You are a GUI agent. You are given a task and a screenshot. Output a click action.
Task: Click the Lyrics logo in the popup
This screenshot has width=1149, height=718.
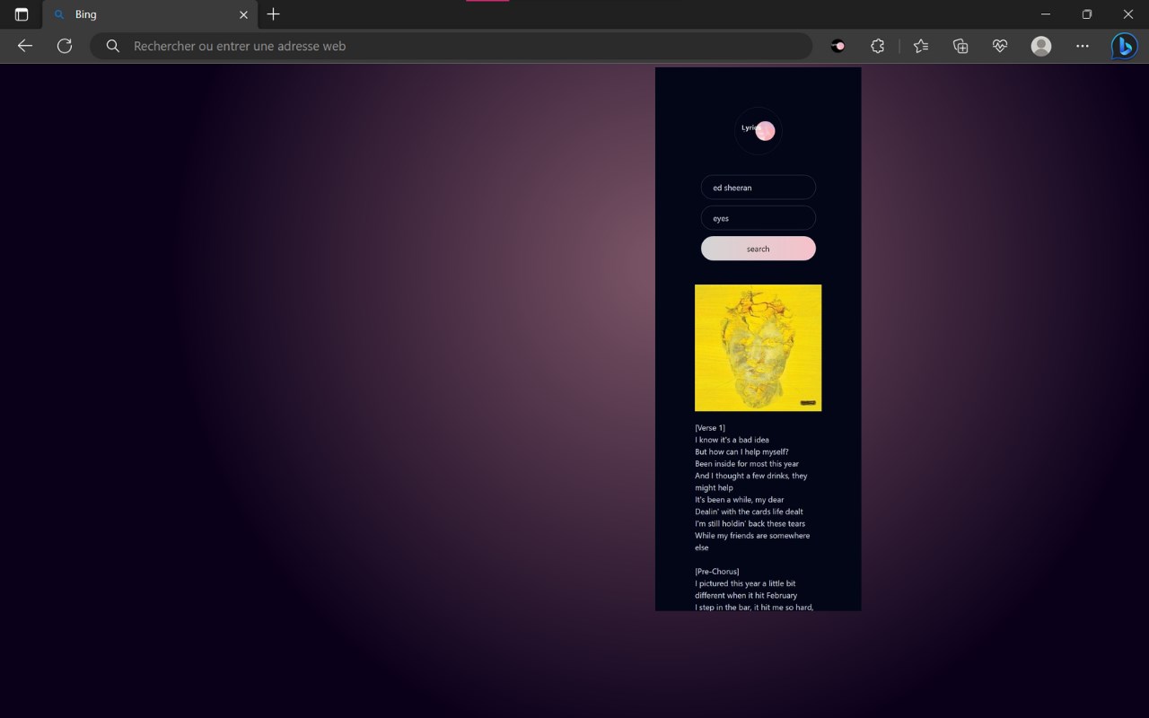click(759, 131)
